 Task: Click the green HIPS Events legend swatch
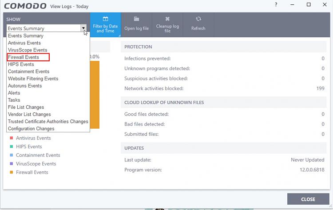[x=12, y=147]
